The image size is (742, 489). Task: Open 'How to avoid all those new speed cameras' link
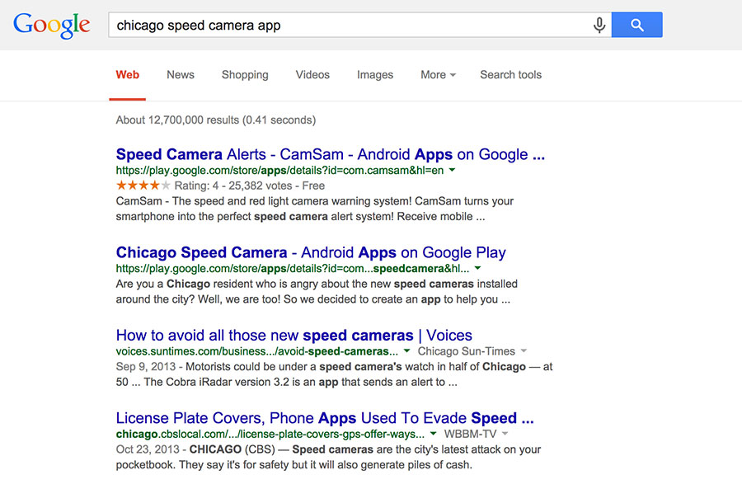tap(294, 335)
